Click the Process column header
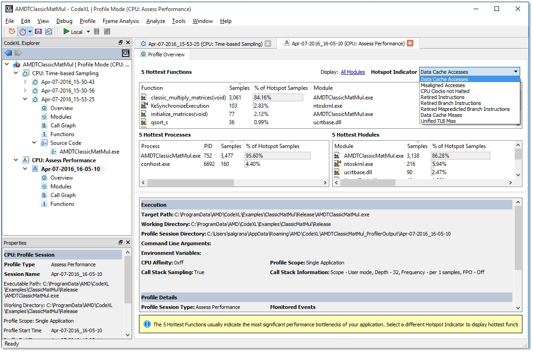533x352 pixels. click(171, 146)
